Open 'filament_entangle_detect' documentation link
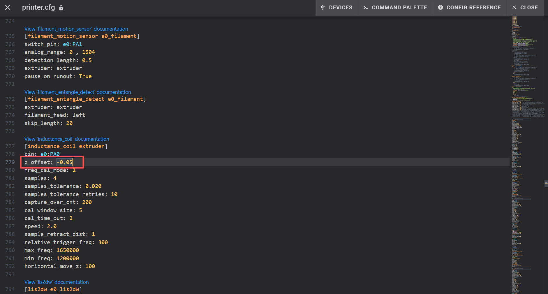 tap(77, 92)
